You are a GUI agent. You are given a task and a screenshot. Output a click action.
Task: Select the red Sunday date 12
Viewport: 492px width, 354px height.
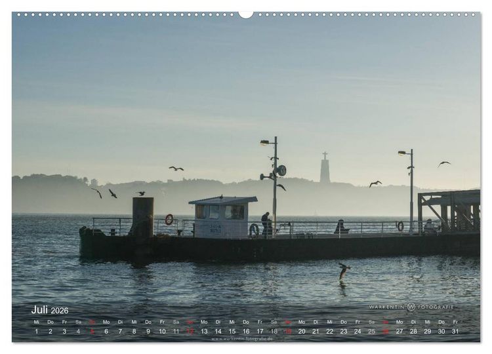point(190,331)
